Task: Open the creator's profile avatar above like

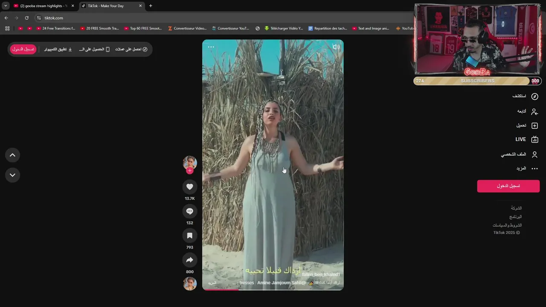Action: [x=190, y=162]
